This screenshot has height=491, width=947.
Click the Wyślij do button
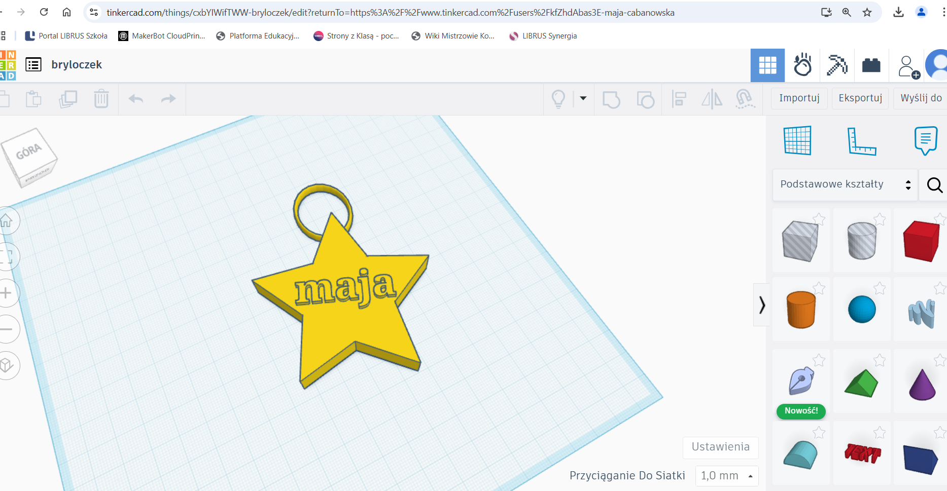(921, 98)
